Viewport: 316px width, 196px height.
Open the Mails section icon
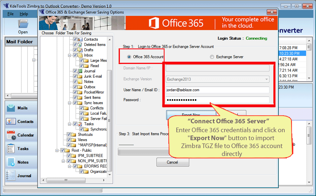tap(11, 108)
